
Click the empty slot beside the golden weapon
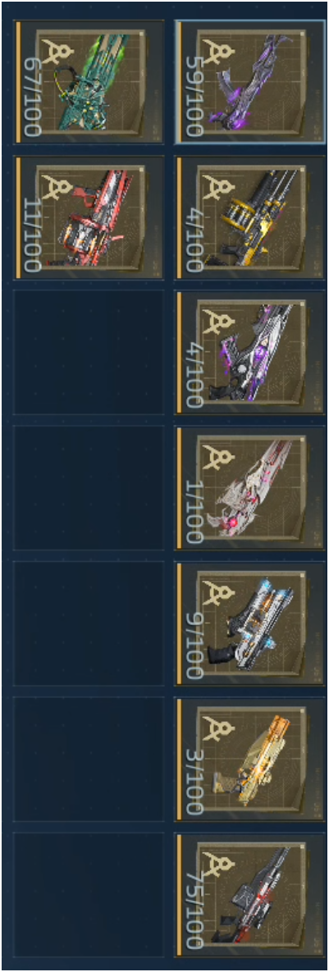tap(89, 760)
